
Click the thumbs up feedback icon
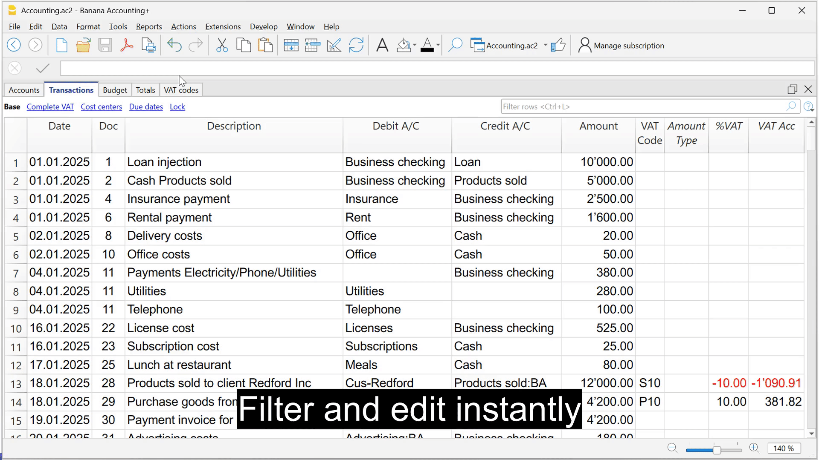[558, 45]
